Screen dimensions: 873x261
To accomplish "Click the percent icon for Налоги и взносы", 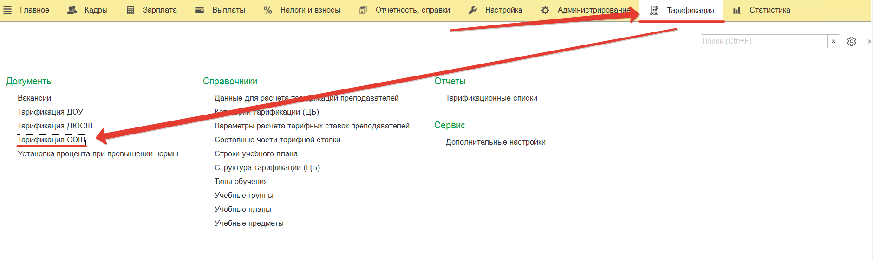I will 268,10.
